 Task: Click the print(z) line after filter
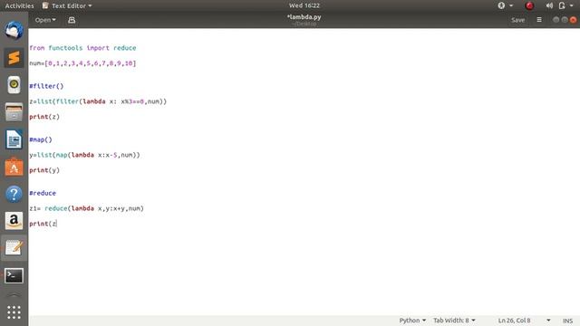click(44, 117)
